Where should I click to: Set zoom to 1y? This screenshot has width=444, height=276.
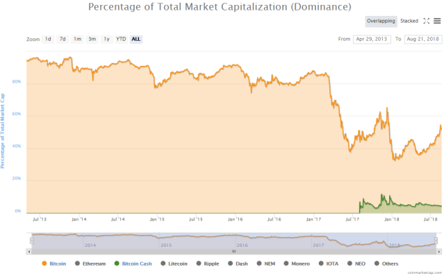[106, 39]
